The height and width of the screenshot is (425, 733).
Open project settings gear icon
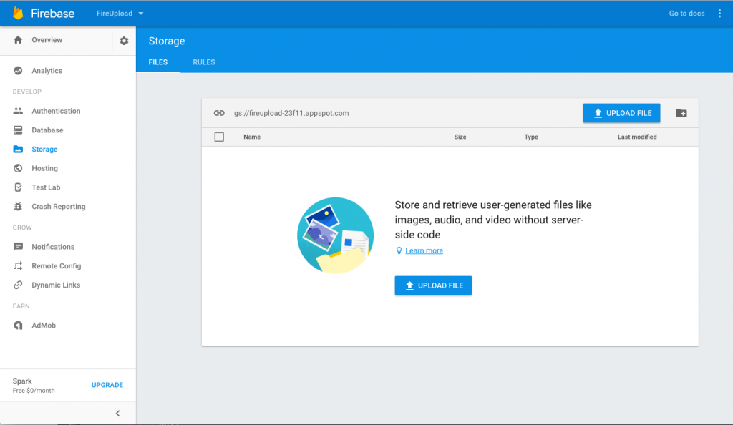[124, 41]
